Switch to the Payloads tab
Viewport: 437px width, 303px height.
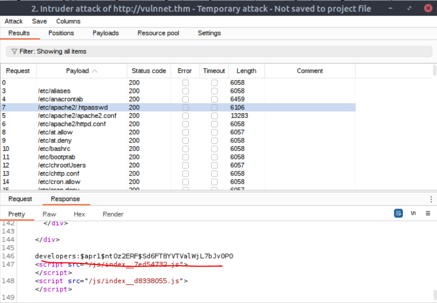point(106,33)
